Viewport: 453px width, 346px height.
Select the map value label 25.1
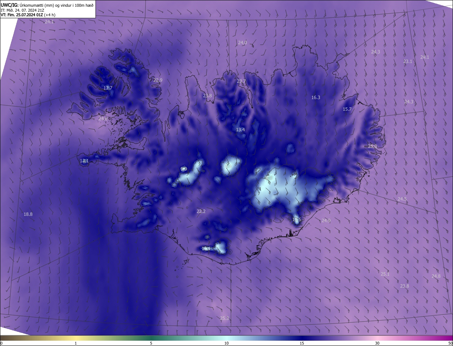pyautogui.click(x=385, y=274)
